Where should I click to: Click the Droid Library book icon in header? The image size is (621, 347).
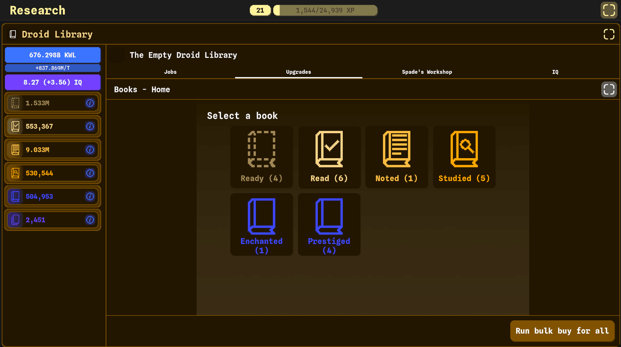(13, 35)
